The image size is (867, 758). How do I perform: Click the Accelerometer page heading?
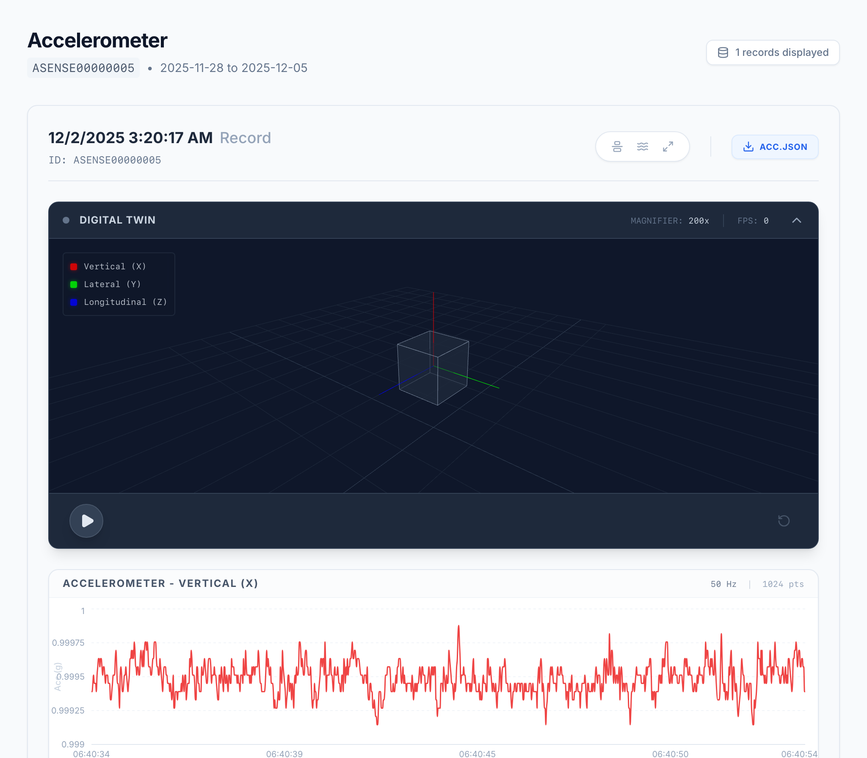coord(98,40)
